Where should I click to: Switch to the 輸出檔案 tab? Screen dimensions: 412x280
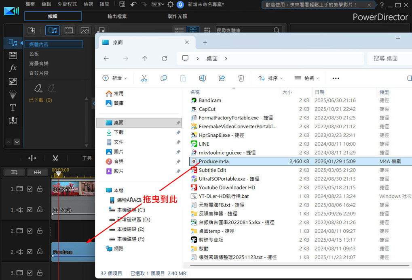[117, 16]
